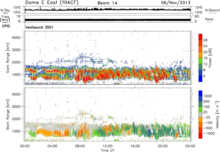
Task: Click the 'twofsound 3501' text
Action: click(40, 27)
